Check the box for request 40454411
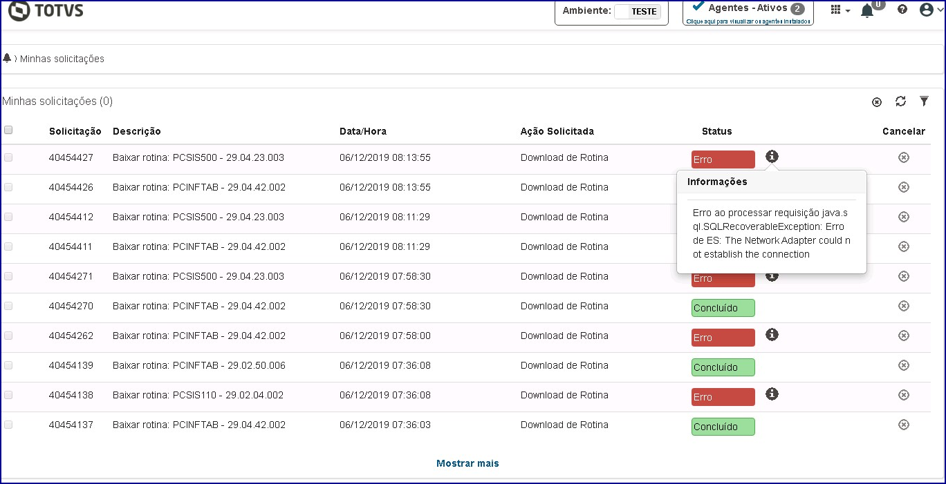Screen dimensions: 946x484 [x=8, y=246]
